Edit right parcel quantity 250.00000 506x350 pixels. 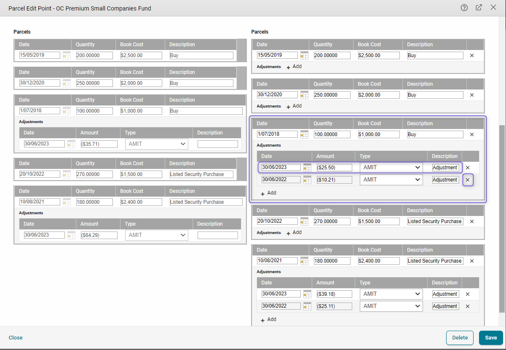332,95
